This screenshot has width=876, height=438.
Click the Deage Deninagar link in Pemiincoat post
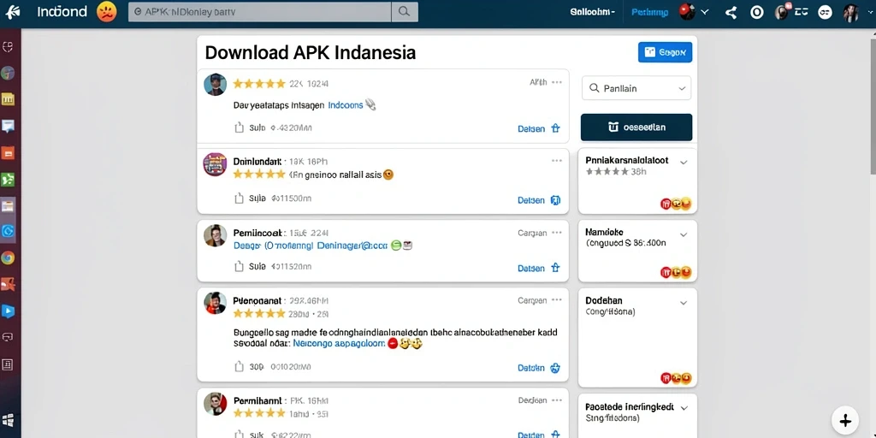point(310,245)
